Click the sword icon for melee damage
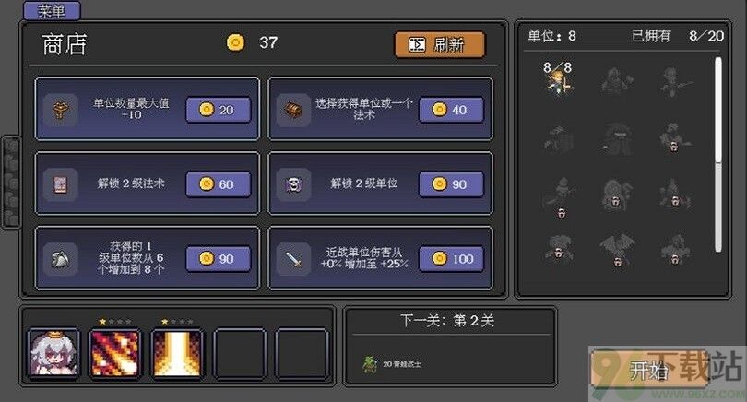Screen dimensions: 747x402 (x=293, y=259)
